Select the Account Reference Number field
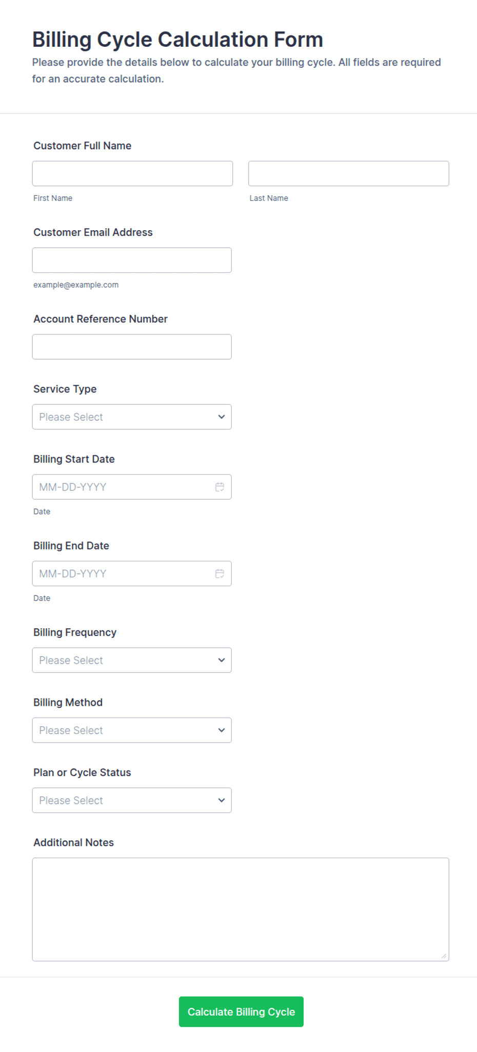 tap(132, 347)
